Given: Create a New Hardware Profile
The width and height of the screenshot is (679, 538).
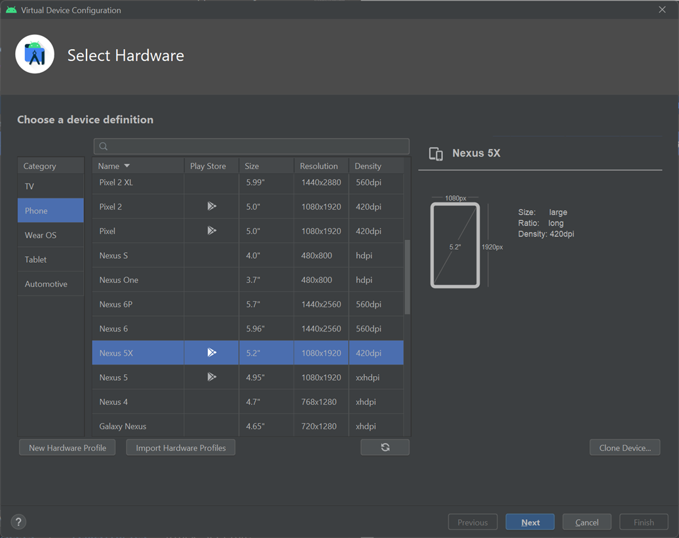Looking at the screenshot, I should 68,448.
